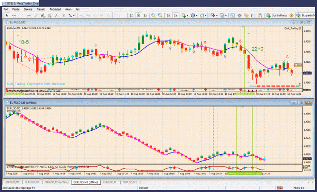Click the Quik_Trailing expert label
The width and height of the screenshot is (317, 192).
[x=293, y=28]
